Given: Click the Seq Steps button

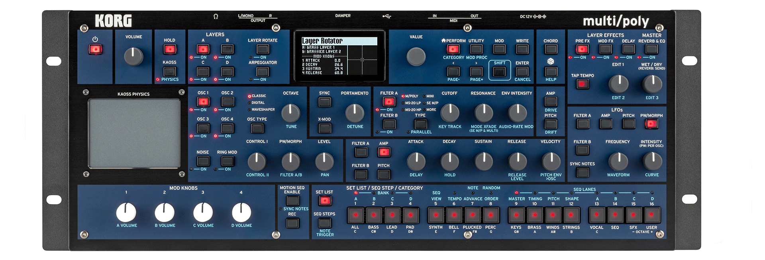Looking at the screenshot, I should coord(325,223).
